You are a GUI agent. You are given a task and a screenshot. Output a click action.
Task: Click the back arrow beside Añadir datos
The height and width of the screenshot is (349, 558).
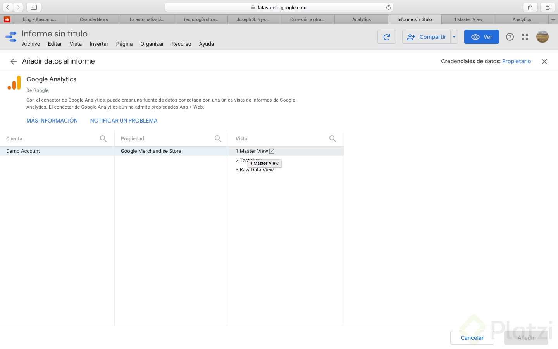14,62
